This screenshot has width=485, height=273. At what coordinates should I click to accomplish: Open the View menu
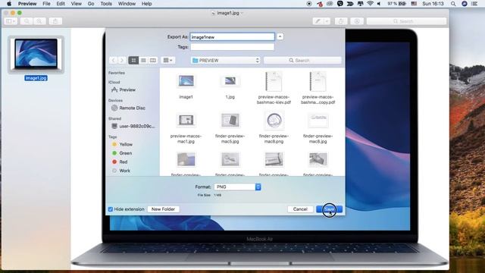click(76, 4)
